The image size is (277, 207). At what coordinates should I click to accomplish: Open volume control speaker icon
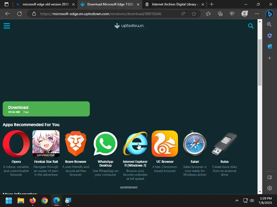coord(252,201)
